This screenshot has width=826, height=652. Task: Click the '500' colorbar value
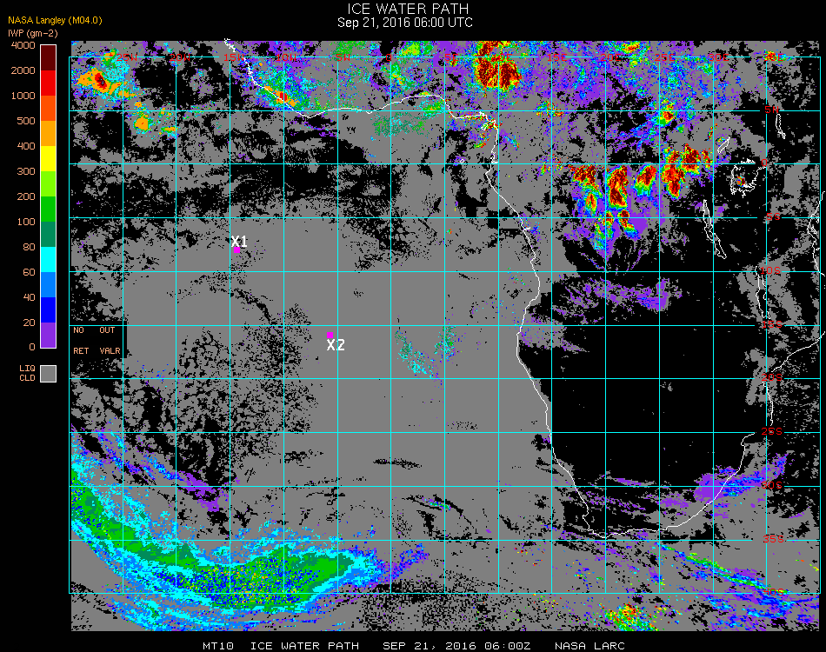pos(26,121)
